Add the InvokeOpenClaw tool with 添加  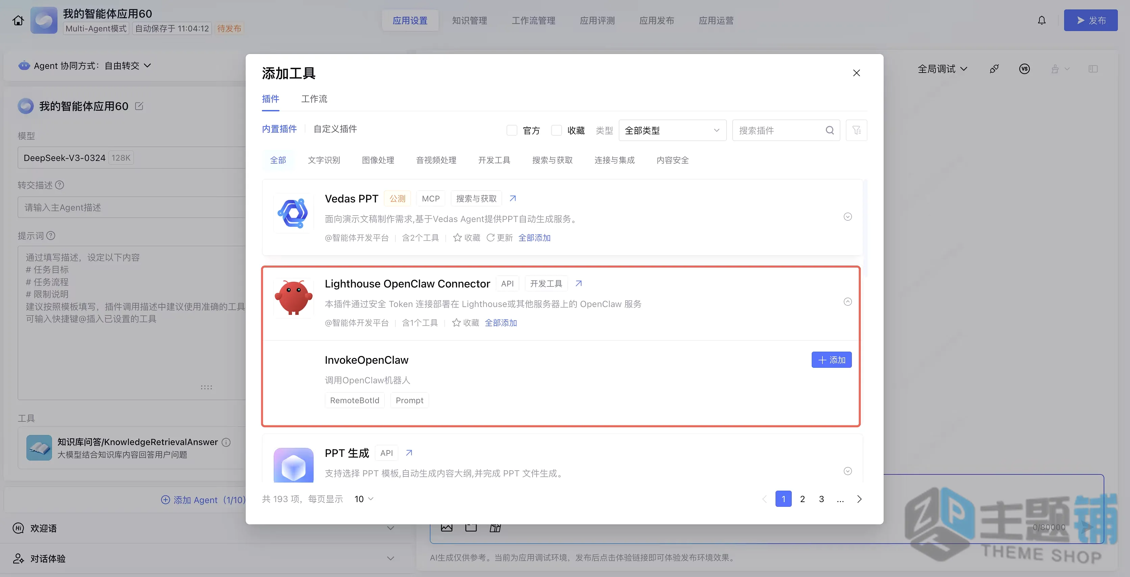(831, 360)
